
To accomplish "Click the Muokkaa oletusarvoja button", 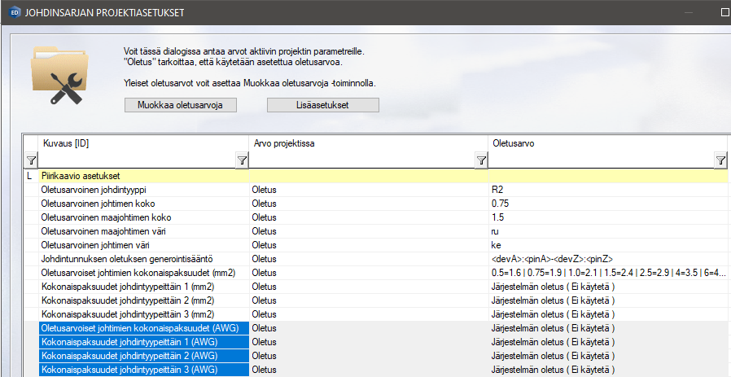I will pyautogui.click(x=181, y=105).
